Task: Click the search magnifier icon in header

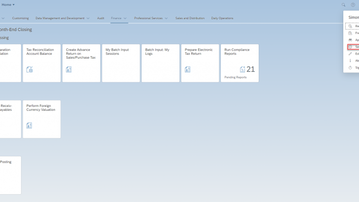Action: point(344,5)
